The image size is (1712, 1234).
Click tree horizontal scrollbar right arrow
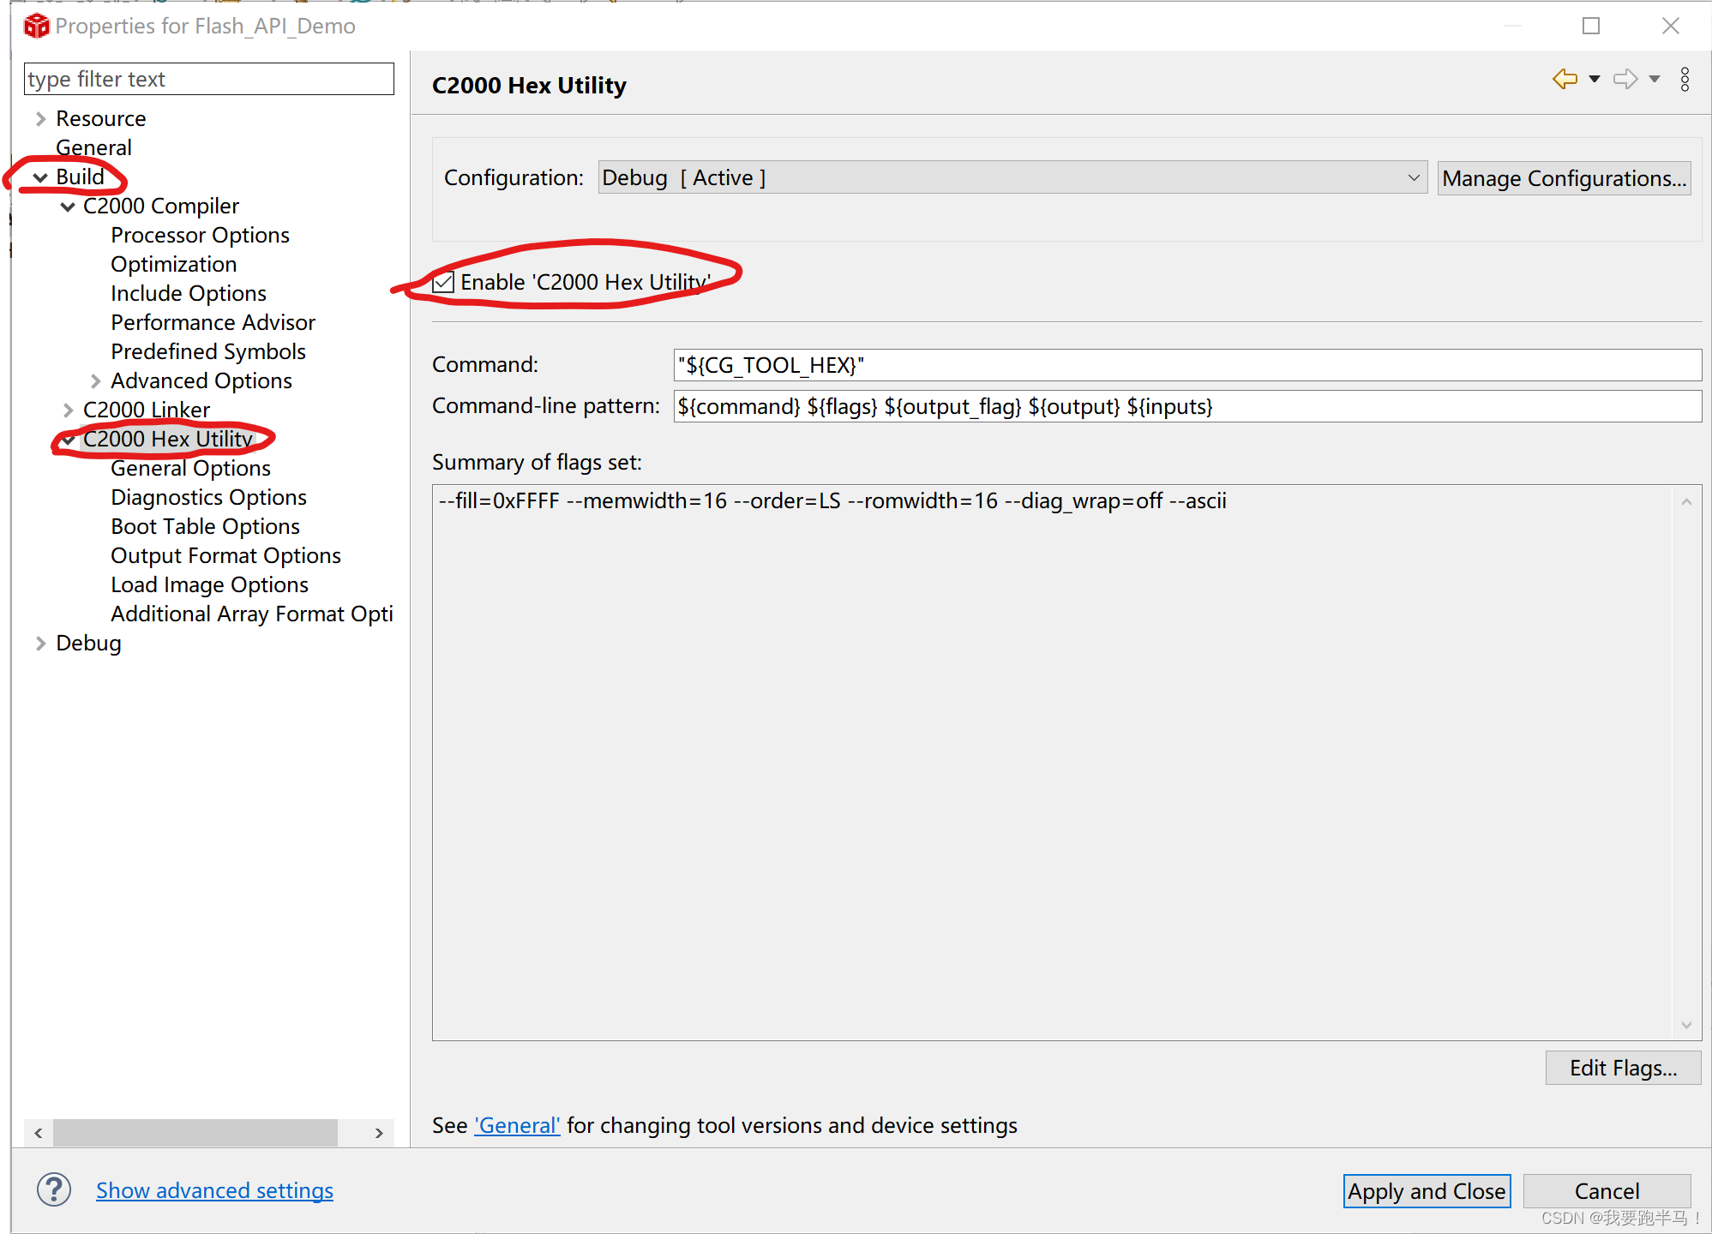coord(379,1133)
